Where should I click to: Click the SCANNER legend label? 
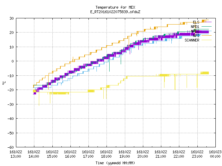pyautogui.click(x=192, y=40)
